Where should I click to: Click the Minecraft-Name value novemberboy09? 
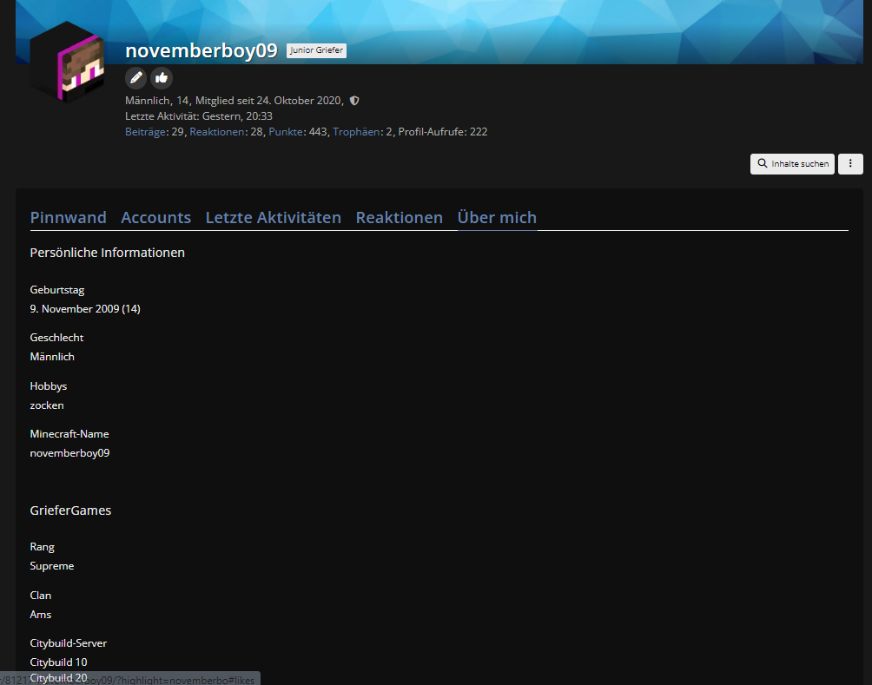(70, 453)
